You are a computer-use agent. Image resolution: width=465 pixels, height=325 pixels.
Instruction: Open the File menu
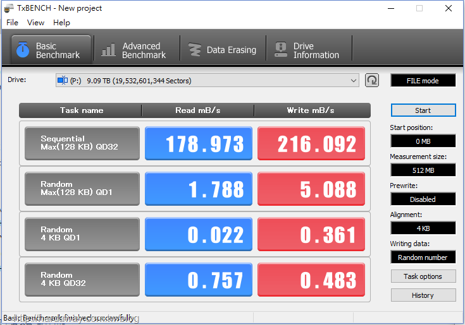(12, 23)
